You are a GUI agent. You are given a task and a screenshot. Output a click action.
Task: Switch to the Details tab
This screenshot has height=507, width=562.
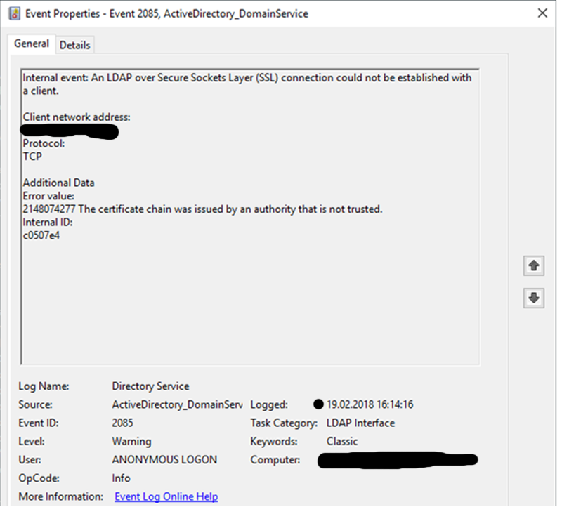(x=75, y=45)
